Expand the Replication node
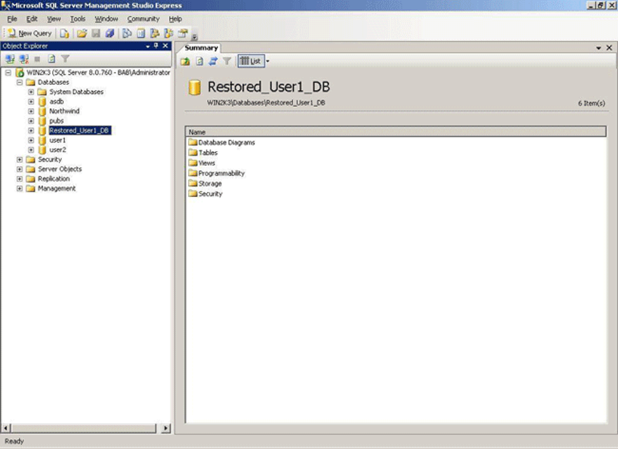 [19, 179]
